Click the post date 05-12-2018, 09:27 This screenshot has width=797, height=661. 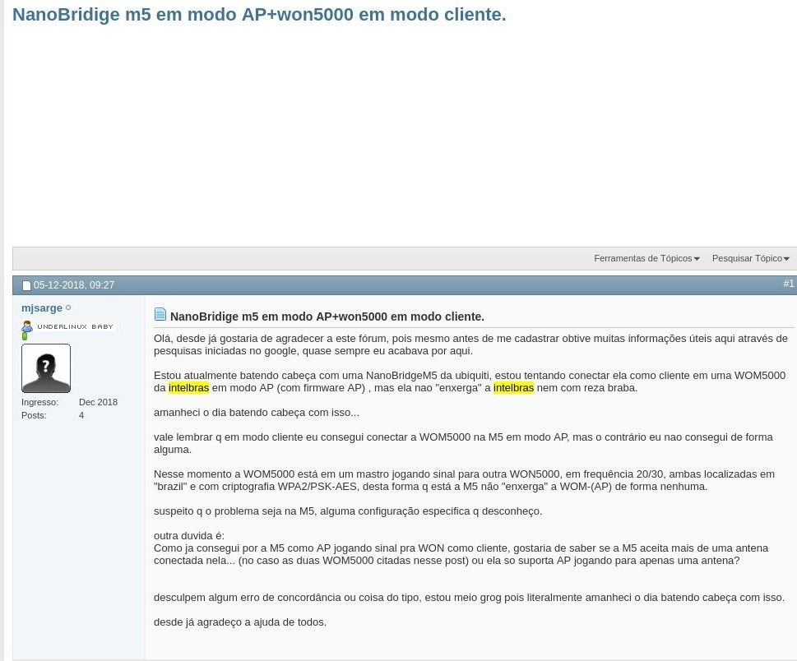[74, 285]
